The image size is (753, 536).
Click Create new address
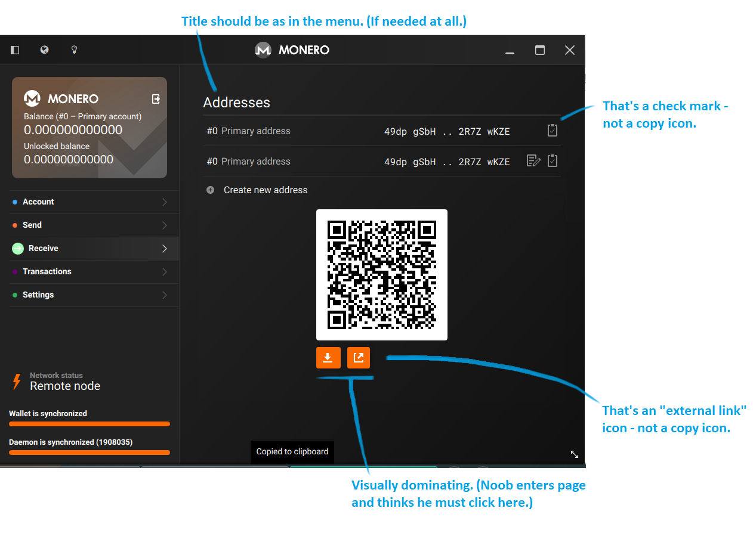[x=265, y=190]
